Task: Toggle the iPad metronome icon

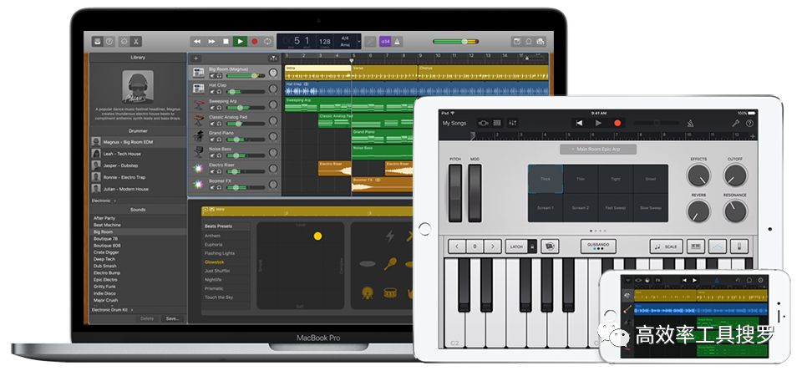Action: (690, 124)
